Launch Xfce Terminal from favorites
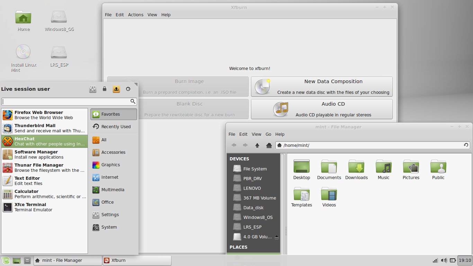The image size is (473, 266). (44, 207)
